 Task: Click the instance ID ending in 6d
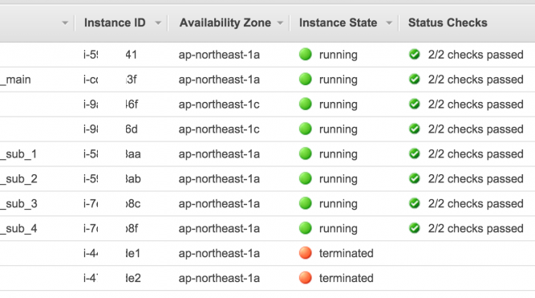tap(110, 129)
